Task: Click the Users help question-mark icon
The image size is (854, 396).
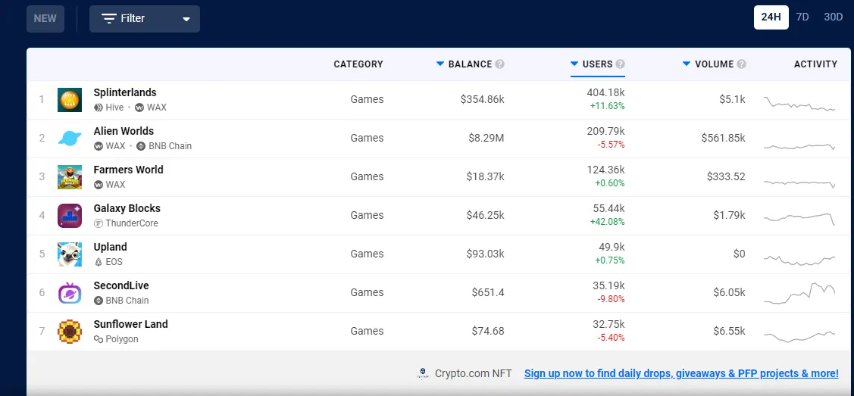Action: (x=621, y=64)
